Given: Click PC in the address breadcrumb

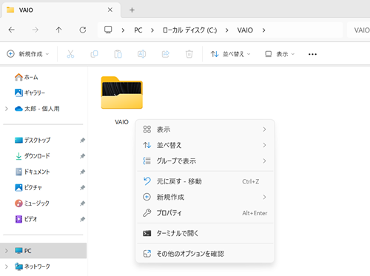Looking at the screenshot, I should [x=138, y=30].
